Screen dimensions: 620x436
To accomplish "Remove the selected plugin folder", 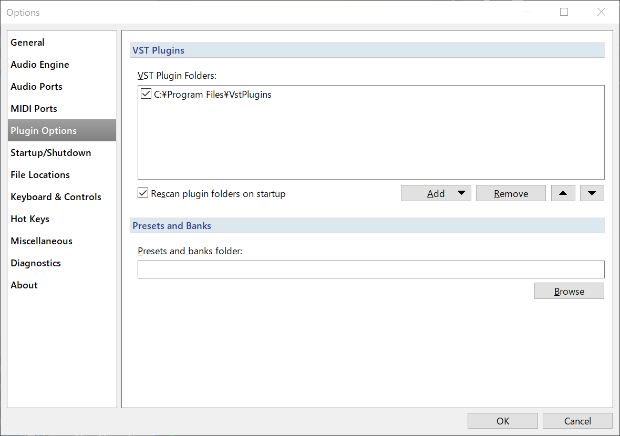I will point(511,193).
